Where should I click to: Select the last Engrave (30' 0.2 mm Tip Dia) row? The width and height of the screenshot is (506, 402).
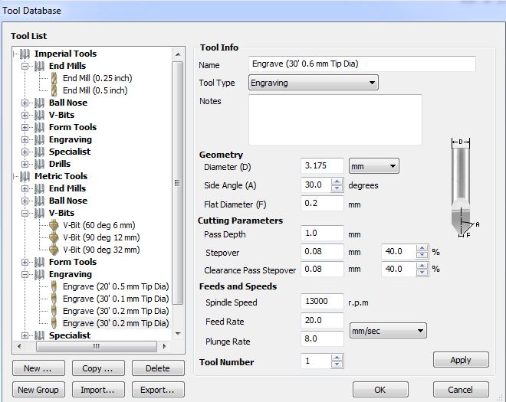[x=116, y=323]
